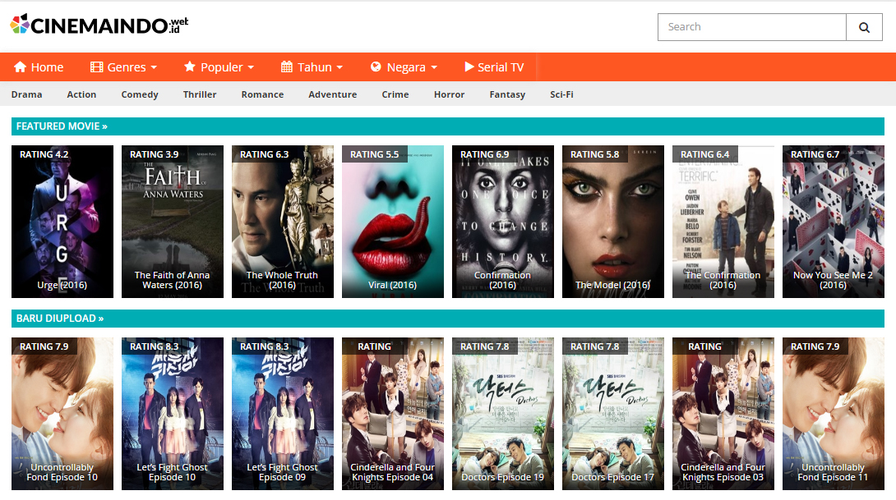Focus the Search input field
The height and width of the screenshot is (500, 896).
pos(752,27)
